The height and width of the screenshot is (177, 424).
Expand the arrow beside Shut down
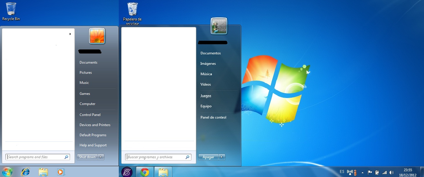[x=101, y=157]
